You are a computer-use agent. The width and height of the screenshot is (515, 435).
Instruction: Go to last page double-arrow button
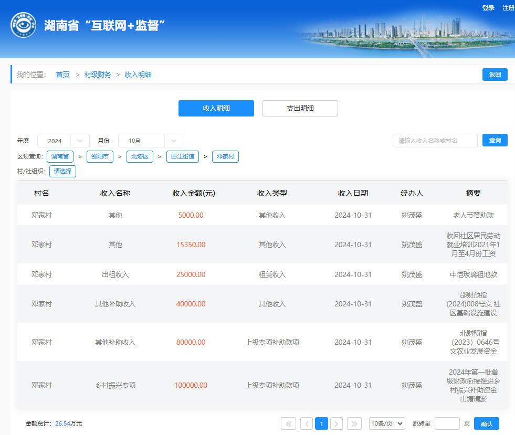coord(354,423)
